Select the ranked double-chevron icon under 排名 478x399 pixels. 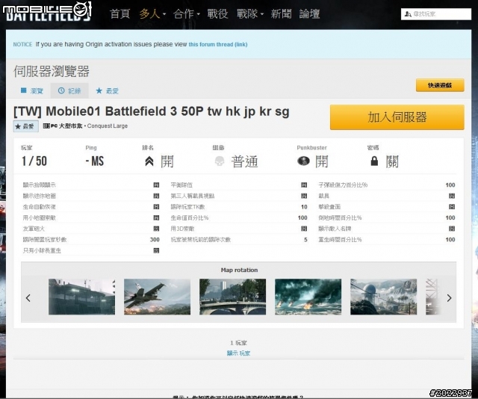click(x=149, y=161)
